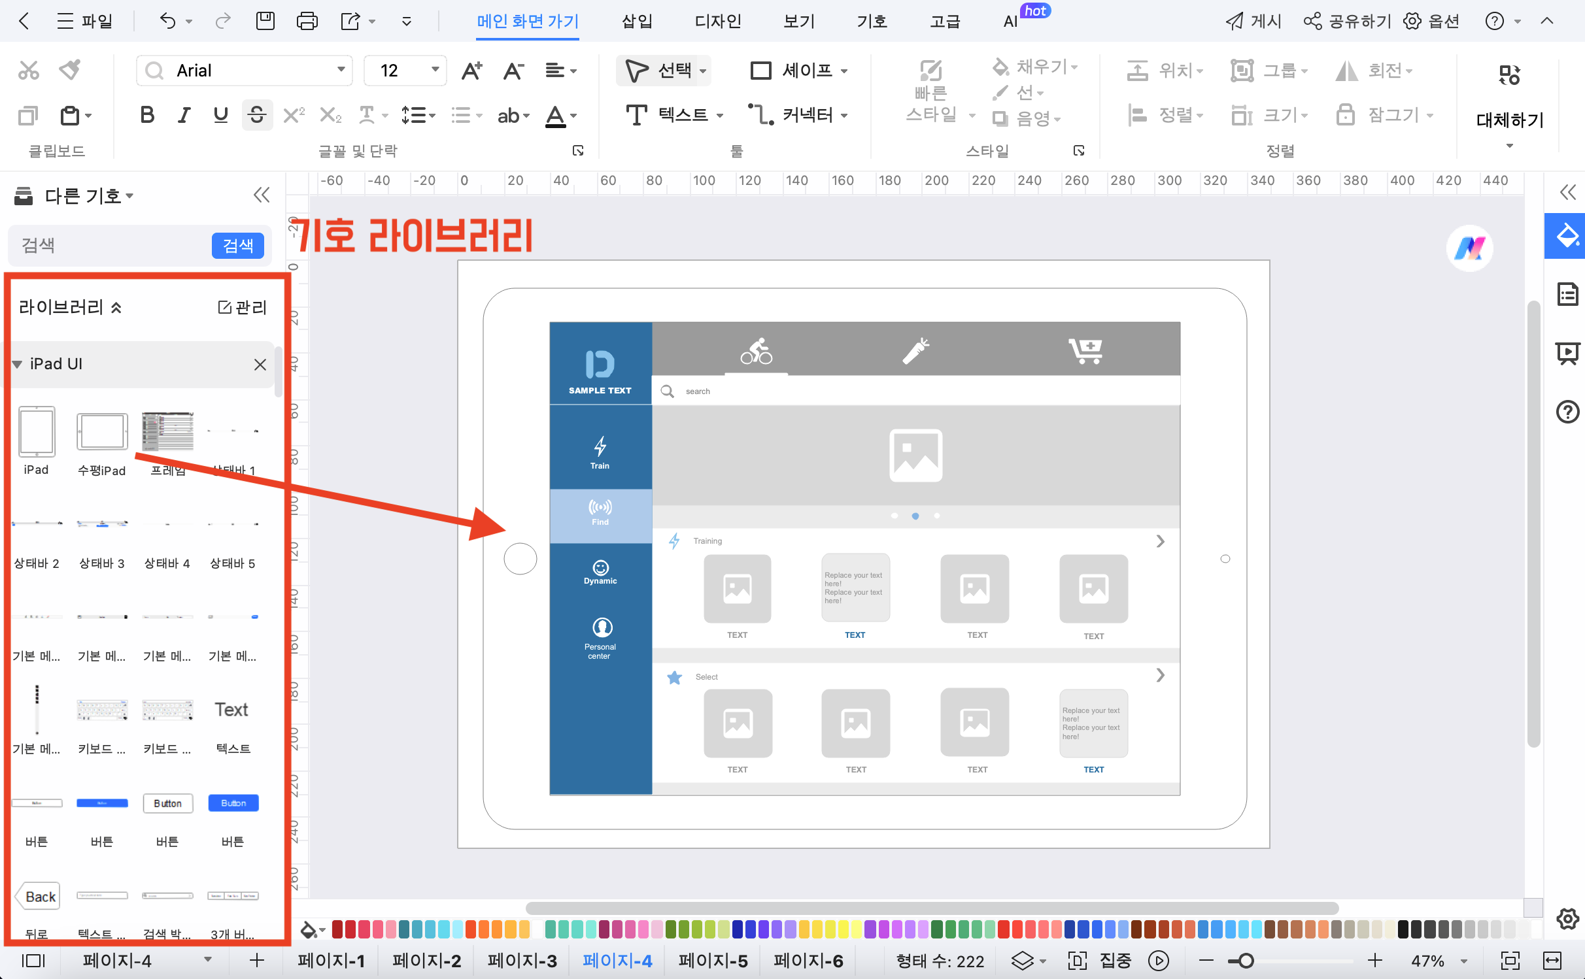The width and height of the screenshot is (1585, 979).
Task: Click the save icon in top bar
Action: [265, 22]
